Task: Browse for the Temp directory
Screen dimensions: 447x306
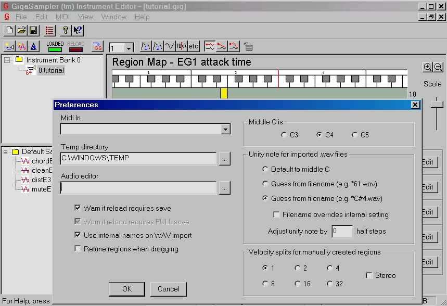Action: pos(225,159)
